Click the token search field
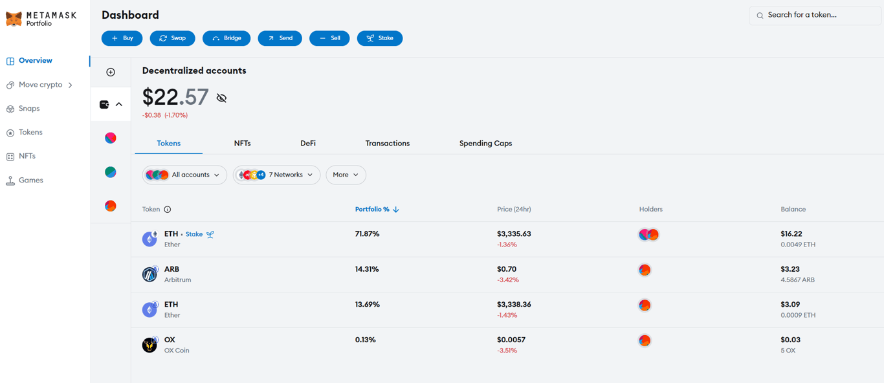This screenshot has height=383, width=884. click(814, 15)
